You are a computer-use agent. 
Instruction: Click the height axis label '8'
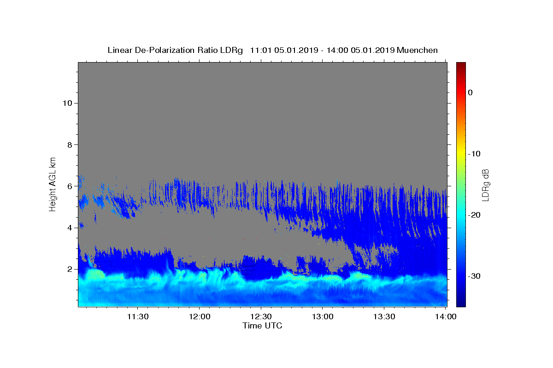pyautogui.click(x=69, y=144)
